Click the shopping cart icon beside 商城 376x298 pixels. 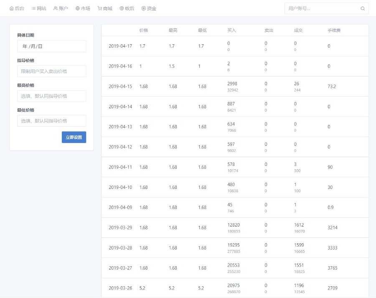[x=100, y=8]
